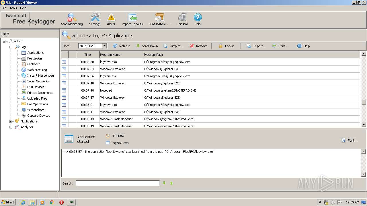Collapse the admin user node
Screen dimensions: 367x206
click(x=4, y=41)
